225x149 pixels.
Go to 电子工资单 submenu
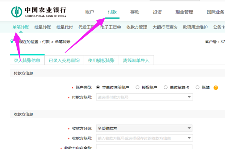pos(111,27)
